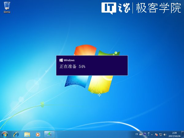Open Windows Explorer folder icon on taskbar
184x138 pixels.
click(x=27, y=135)
